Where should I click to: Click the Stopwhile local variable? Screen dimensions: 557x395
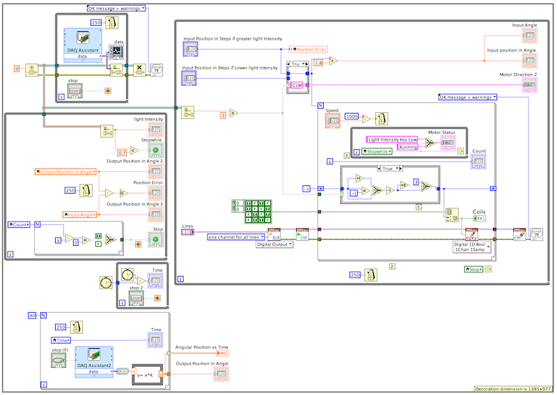point(377,151)
